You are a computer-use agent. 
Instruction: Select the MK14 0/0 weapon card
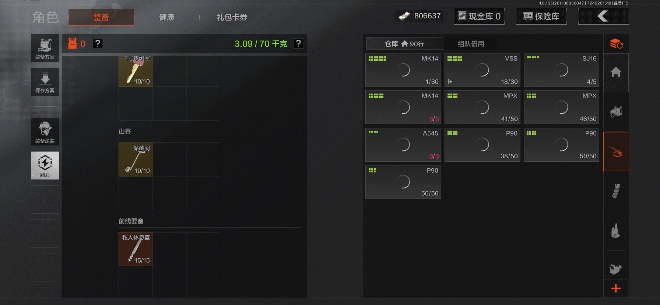pyautogui.click(x=403, y=107)
